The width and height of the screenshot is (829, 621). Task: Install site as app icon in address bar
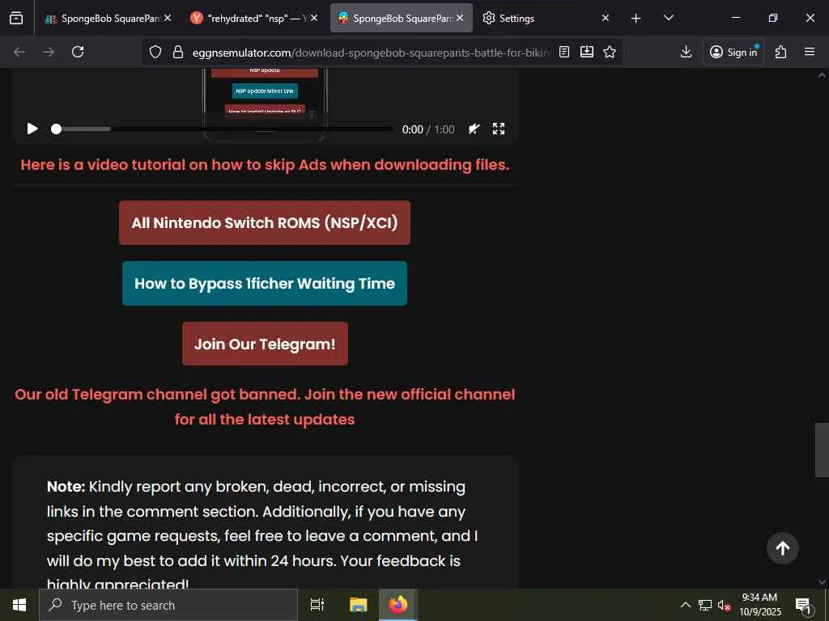(587, 52)
